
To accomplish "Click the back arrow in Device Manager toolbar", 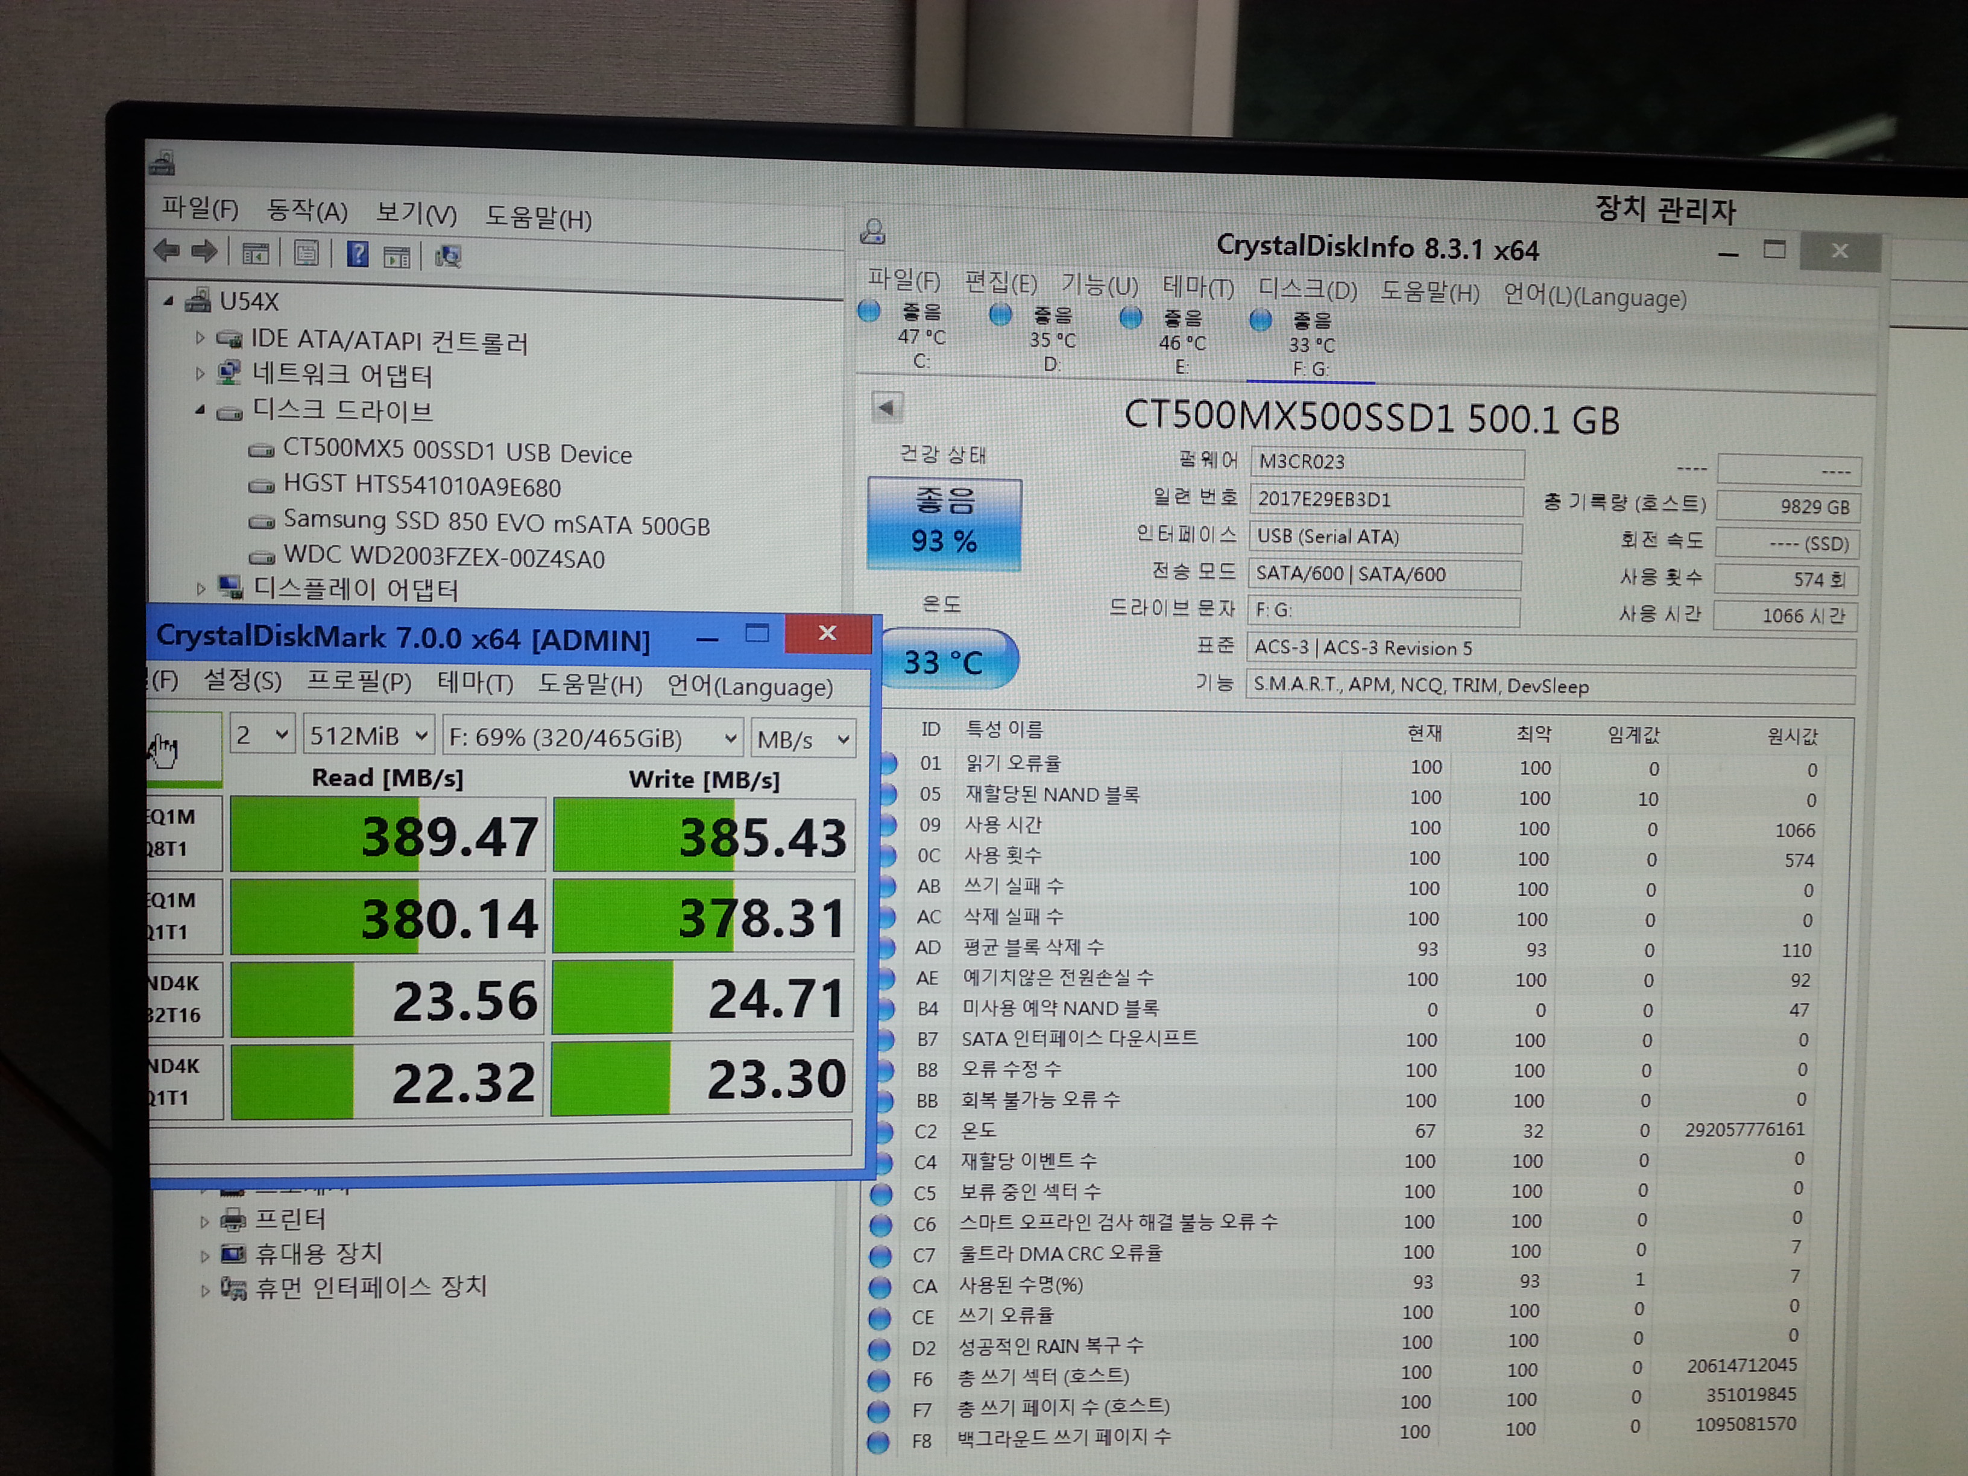I will (x=166, y=251).
